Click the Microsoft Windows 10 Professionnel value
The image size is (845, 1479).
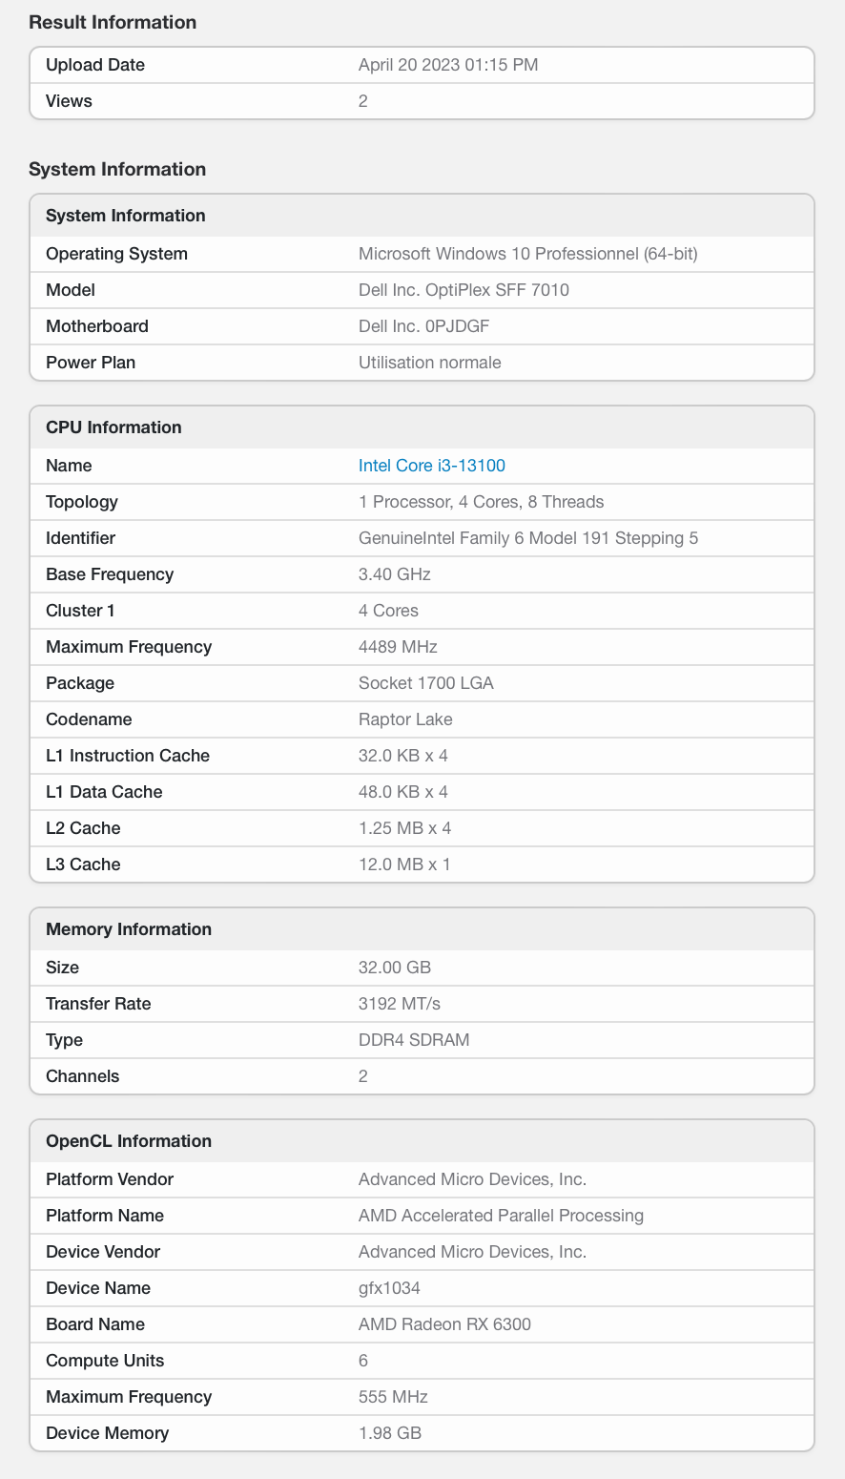[529, 254]
